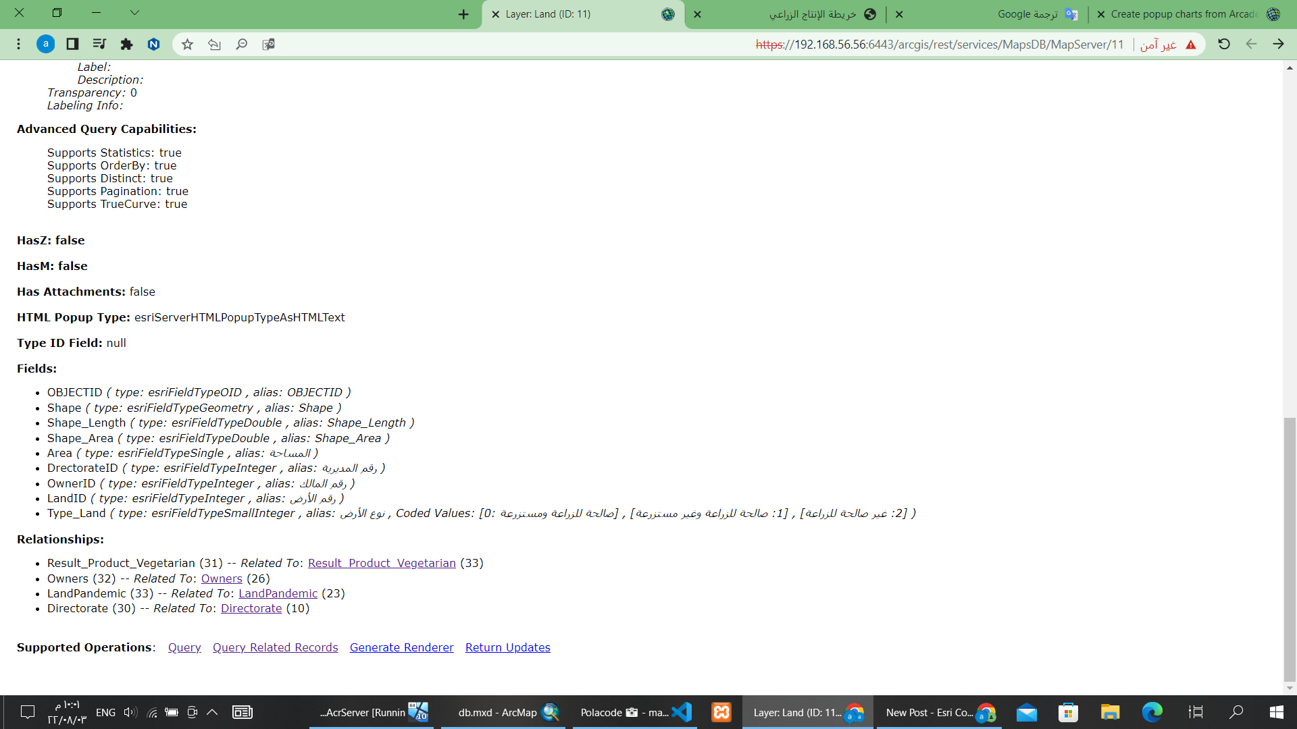Follow the Result_Product_Vegetarian related link
This screenshot has width=1297, height=729.
(382, 563)
